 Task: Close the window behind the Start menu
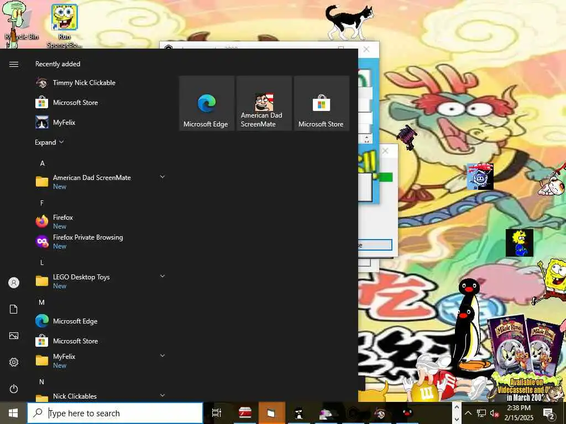click(366, 49)
